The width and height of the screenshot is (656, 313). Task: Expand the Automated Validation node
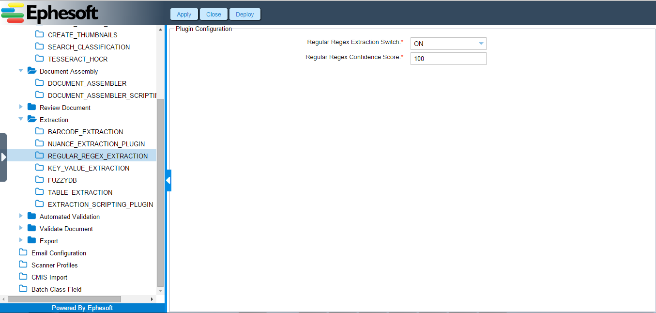[x=21, y=216]
